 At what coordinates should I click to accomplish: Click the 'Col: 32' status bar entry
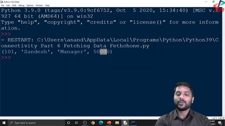(221, 118)
